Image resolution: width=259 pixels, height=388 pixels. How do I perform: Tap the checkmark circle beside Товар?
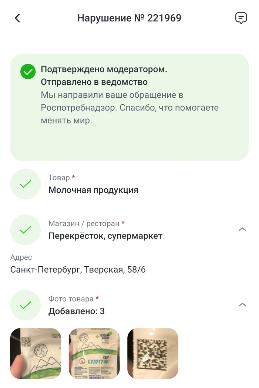pyautogui.click(x=25, y=184)
